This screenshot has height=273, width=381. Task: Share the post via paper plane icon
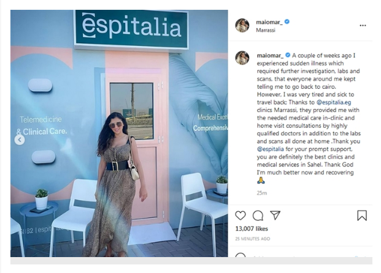pos(275,215)
